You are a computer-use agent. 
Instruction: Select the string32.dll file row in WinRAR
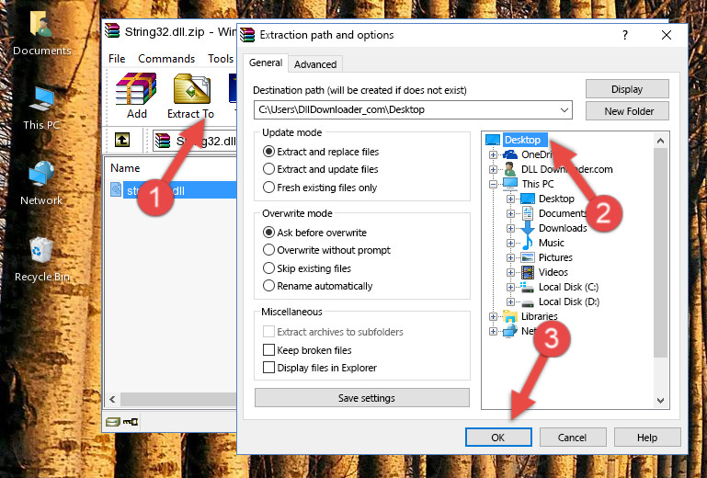pyautogui.click(x=172, y=190)
